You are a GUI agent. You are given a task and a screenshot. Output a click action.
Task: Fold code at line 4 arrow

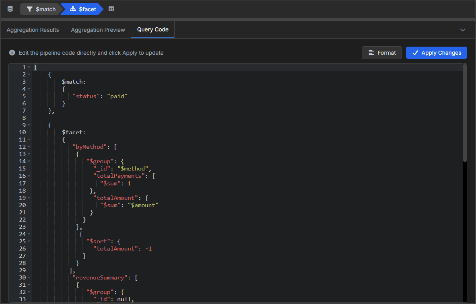tap(29, 89)
